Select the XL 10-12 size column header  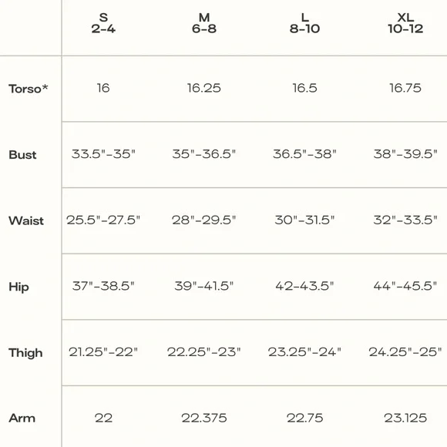(405, 23)
